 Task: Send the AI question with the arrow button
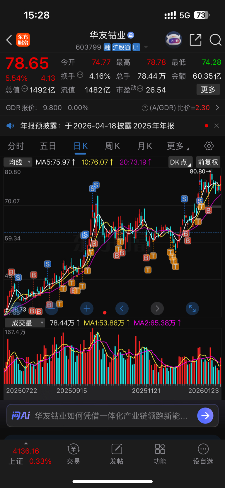pyautogui.click(x=205, y=416)
